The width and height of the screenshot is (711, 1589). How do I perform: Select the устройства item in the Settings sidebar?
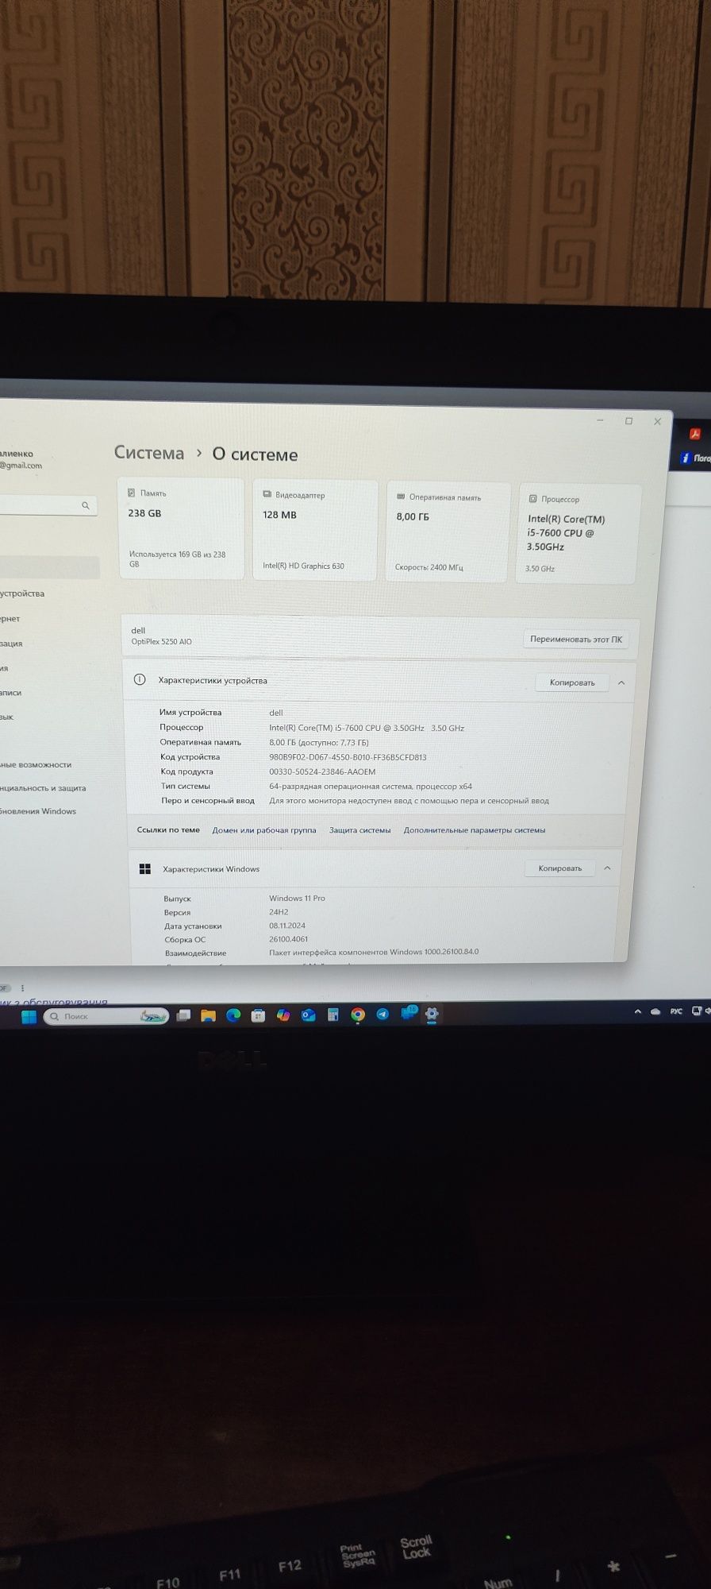click(x=22, y=593)
